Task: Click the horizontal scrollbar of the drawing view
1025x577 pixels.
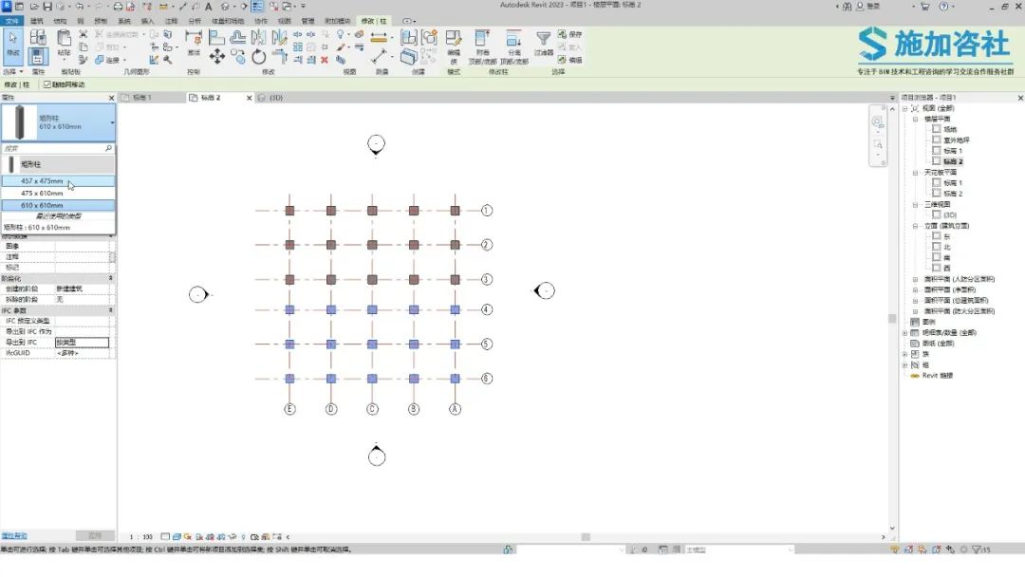Action: (x=585, y=537)
